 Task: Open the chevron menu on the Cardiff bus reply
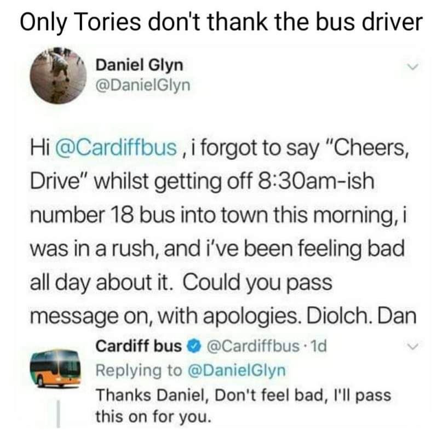click(412, 347)
